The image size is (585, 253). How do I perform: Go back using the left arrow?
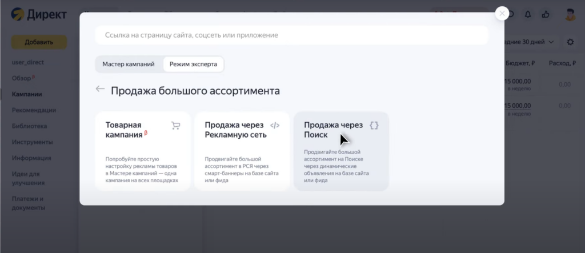[100, 89]
